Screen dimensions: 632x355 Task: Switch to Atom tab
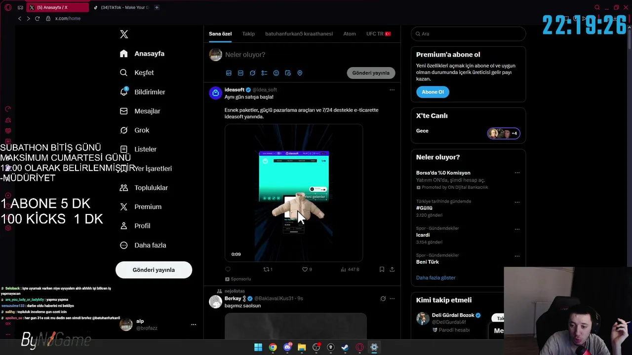click(x=350, y=34)
